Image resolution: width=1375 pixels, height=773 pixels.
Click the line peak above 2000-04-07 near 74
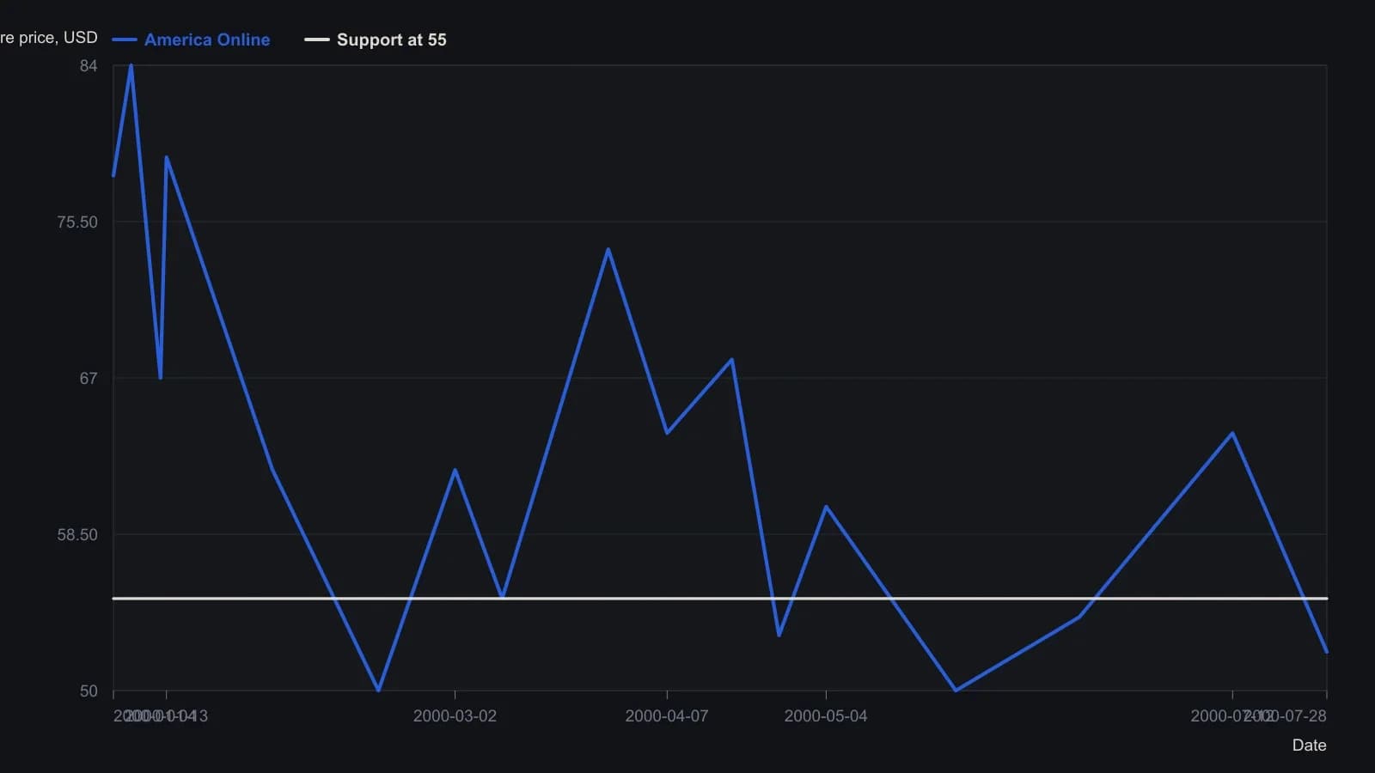click(x=608, y=249)
